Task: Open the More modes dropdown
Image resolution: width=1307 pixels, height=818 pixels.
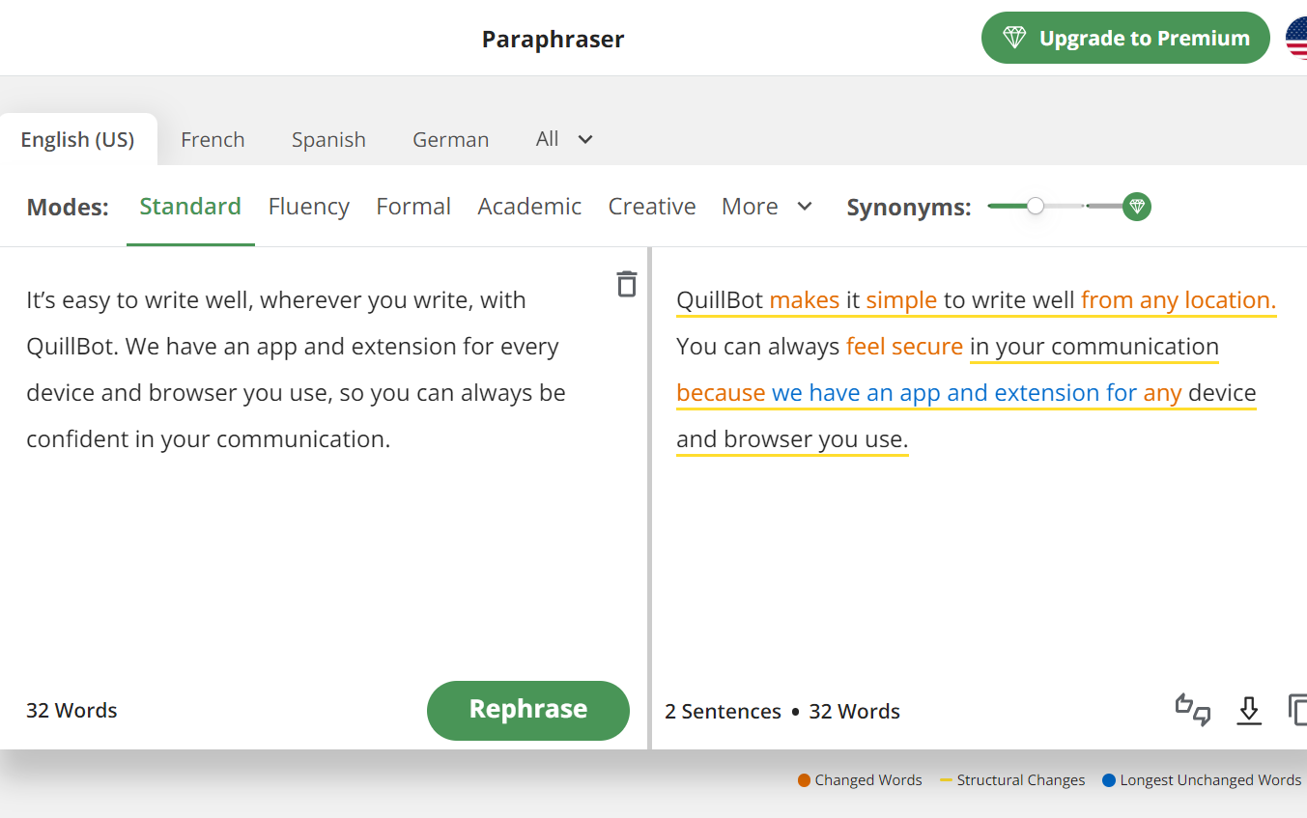Action: click(767, 207)
